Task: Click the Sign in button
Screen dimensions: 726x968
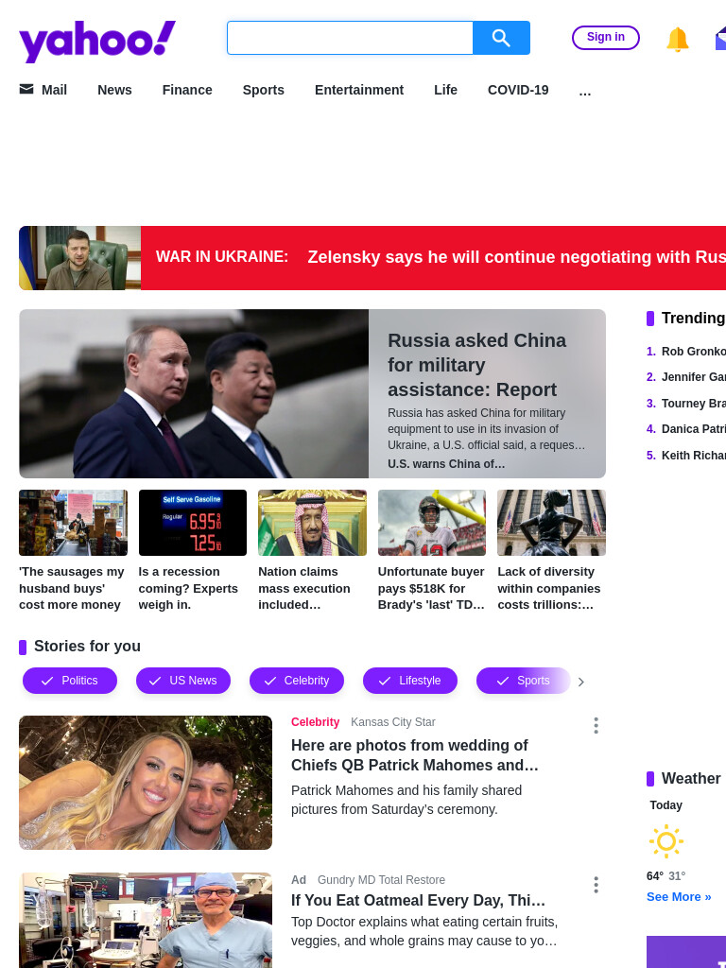Action: point(606,37)
